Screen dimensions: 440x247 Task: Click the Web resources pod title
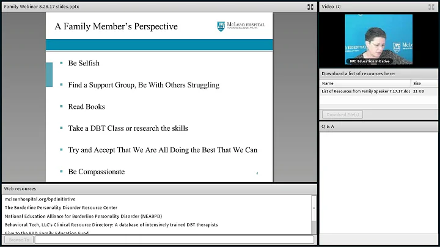coord(20,189)
